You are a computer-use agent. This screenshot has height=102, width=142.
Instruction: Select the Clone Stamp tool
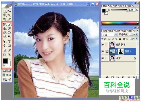[x=5, y=28]
